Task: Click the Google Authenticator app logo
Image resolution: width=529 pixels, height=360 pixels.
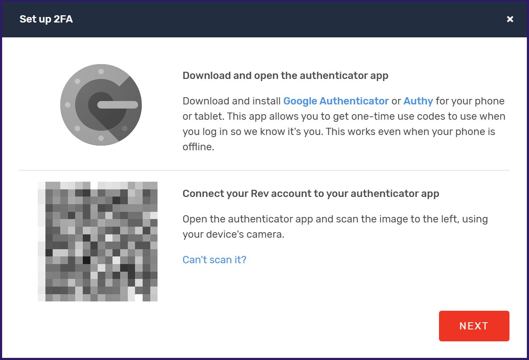Action: (x=101, y=105)
